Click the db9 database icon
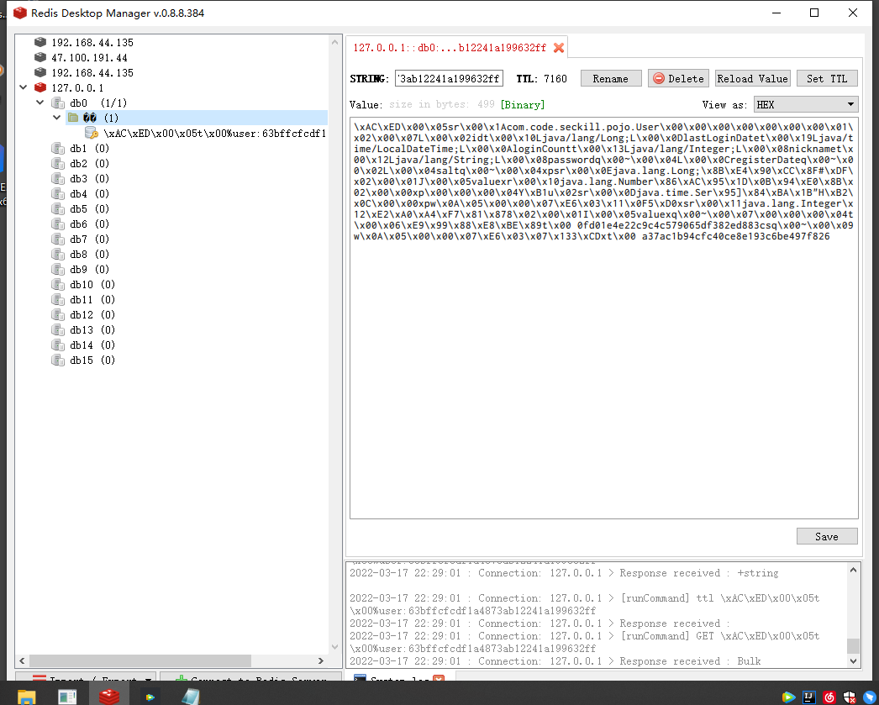The image size is (879, 705). click(x=58, y=269)
